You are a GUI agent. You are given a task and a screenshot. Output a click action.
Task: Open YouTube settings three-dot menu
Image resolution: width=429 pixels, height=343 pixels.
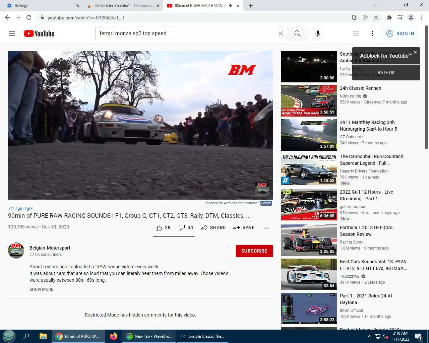pos(372,33)
